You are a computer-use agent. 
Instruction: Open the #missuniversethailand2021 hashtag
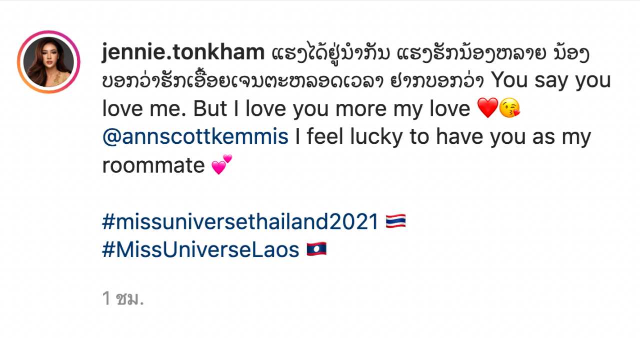pos(240,222)
